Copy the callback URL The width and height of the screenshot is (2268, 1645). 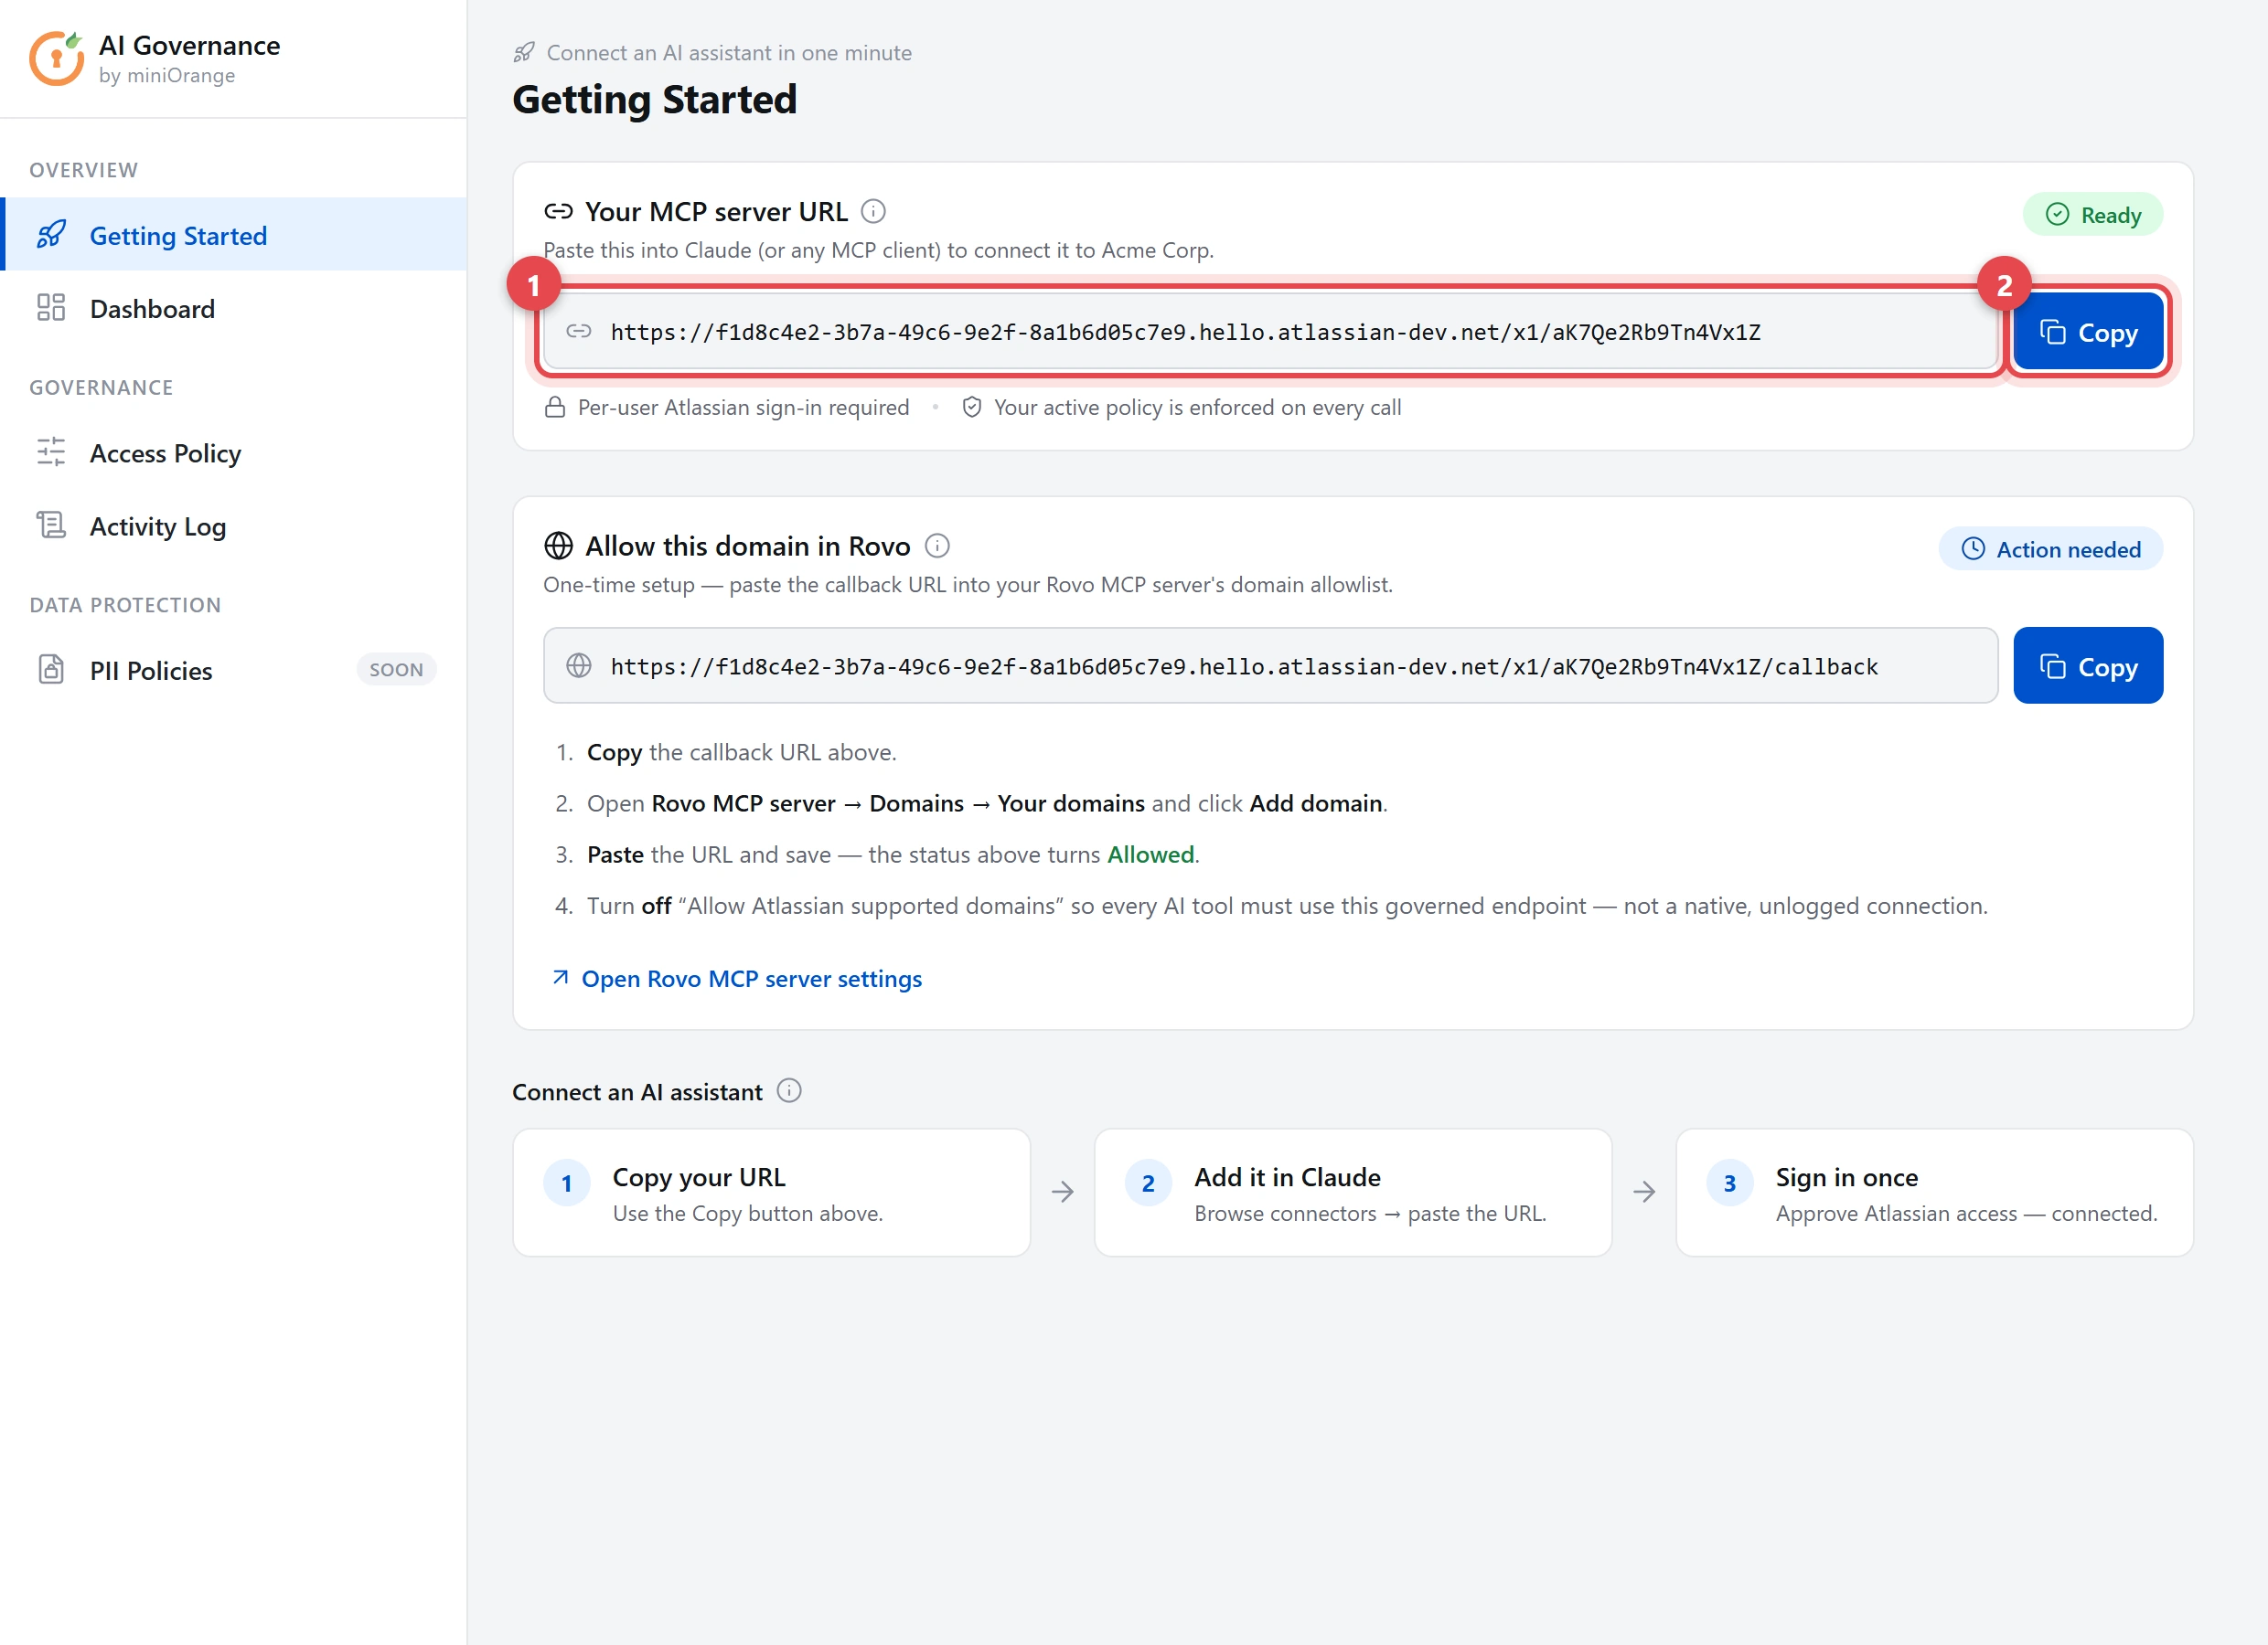tap(2088, 665)
